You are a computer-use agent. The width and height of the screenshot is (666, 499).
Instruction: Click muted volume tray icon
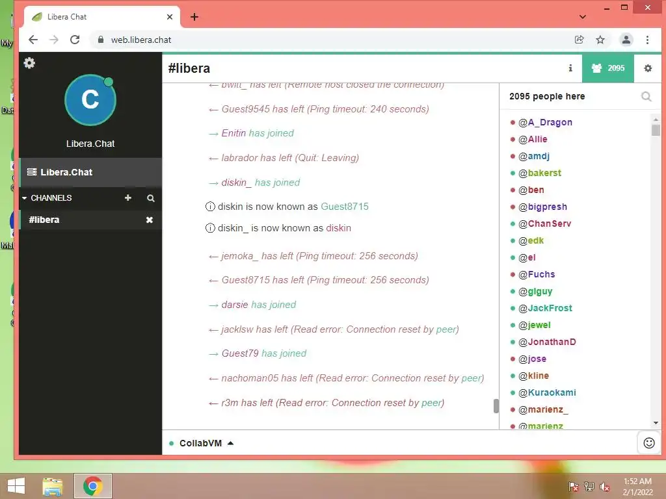[x=605, y=487]
